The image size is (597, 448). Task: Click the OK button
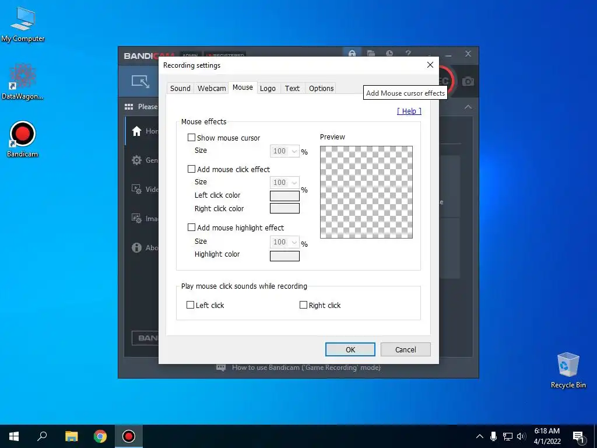coord(350,349)
